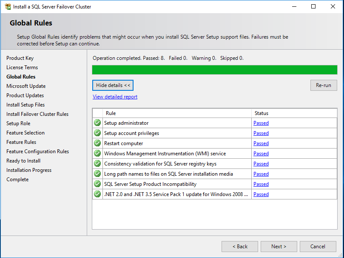Select the Setup account privileges rule text
This screenshot has height=258, width=344.
pos(131,133)
